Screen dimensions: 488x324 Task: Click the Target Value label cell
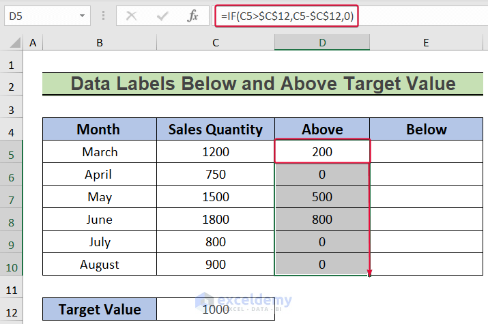coord(100,310)
